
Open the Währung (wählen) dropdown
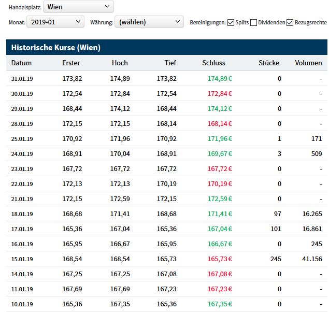point(149,22)
